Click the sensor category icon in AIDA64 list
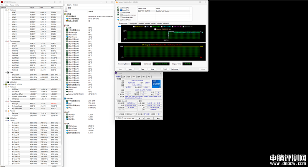Viewport: 308px width, 167px height. coord(65,14)
